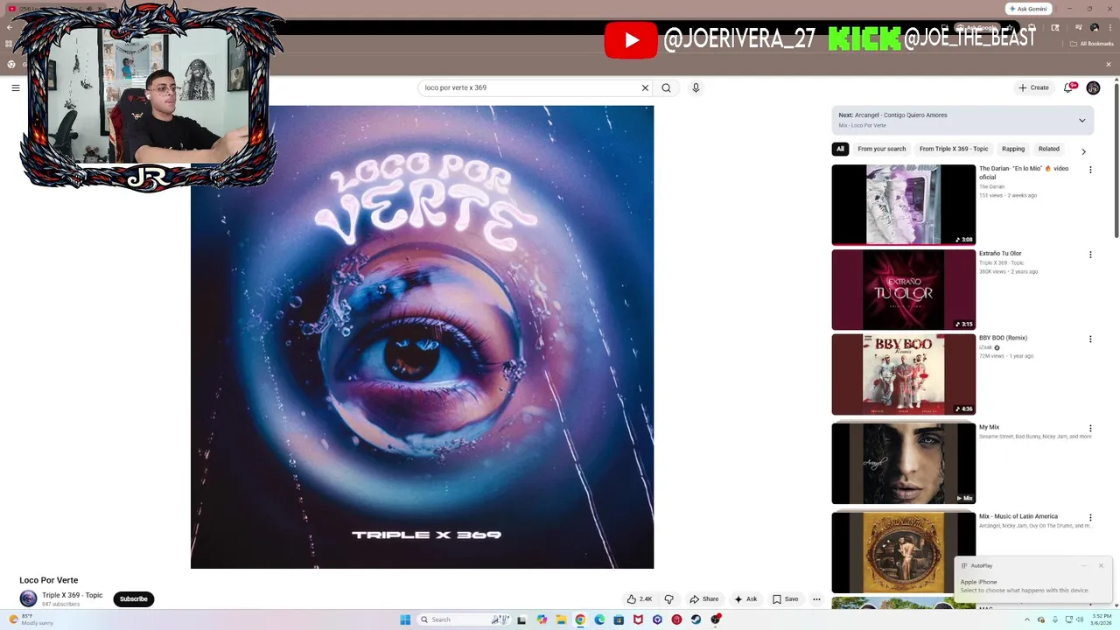Open Windows Start menu

[x=405, y=619]
